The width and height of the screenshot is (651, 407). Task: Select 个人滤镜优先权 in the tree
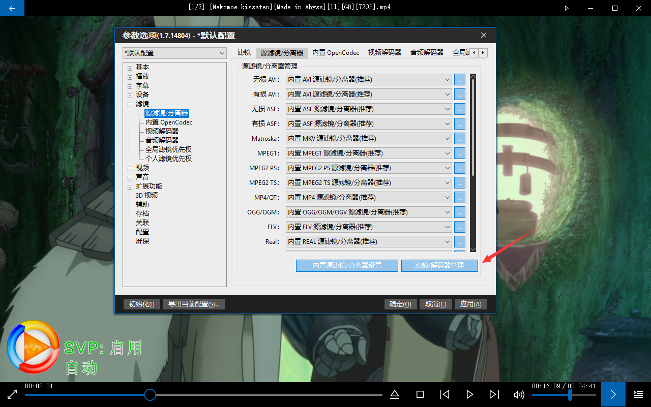point(168,159)
